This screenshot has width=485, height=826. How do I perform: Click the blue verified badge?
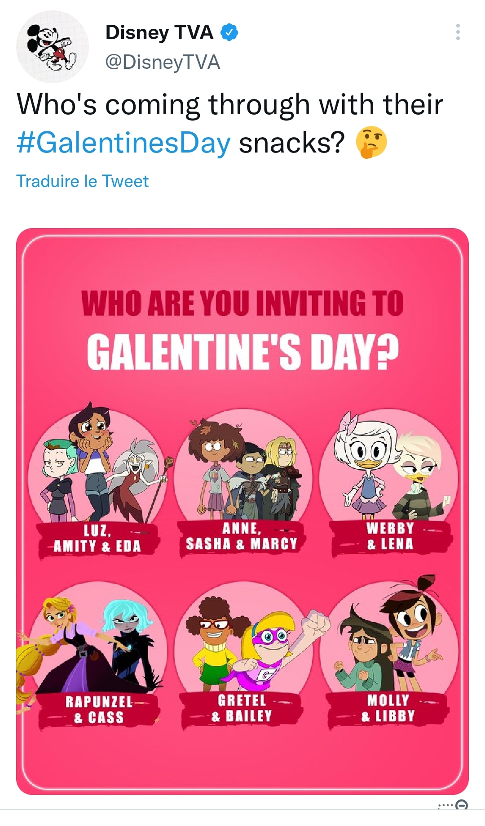point(229,32)
